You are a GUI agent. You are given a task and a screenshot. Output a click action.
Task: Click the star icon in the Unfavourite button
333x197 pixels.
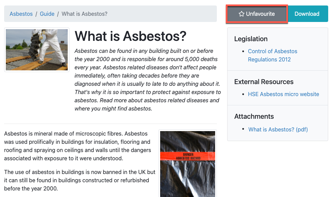pyautogui.click(x=241, y=14)
